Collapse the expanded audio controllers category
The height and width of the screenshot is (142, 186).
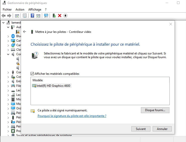(x=8, y=54)
